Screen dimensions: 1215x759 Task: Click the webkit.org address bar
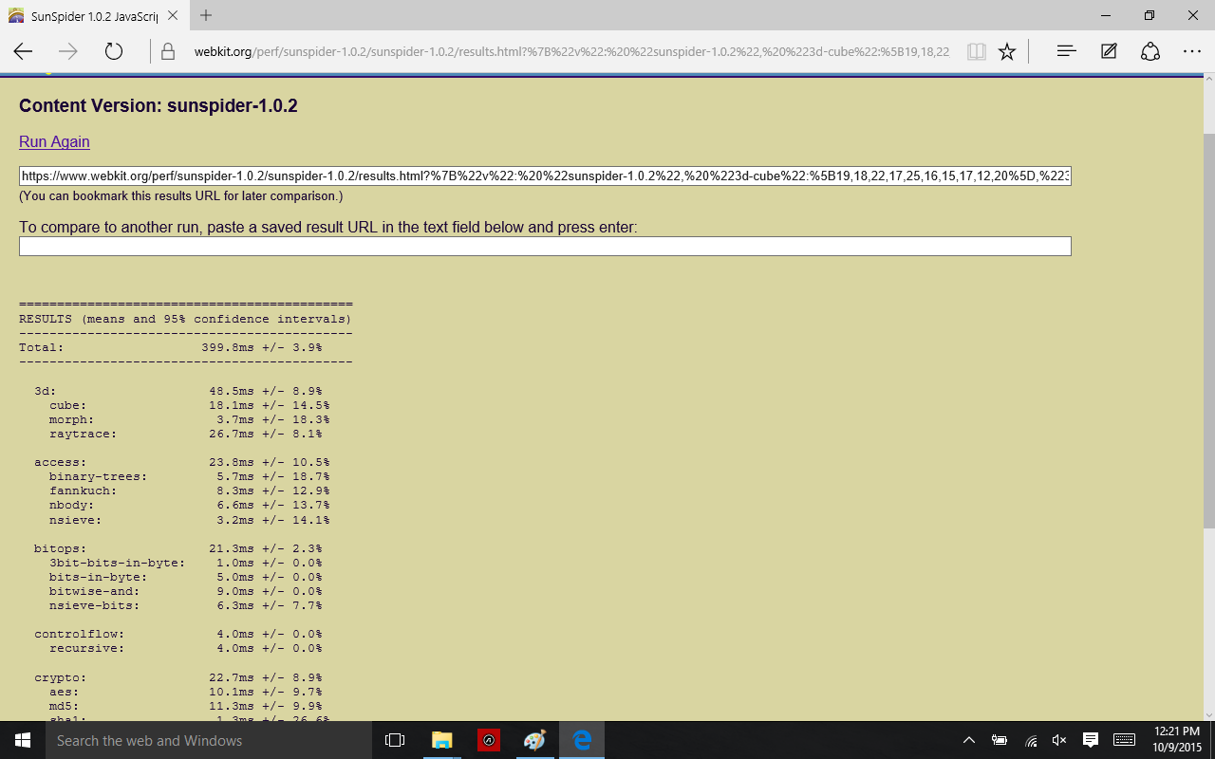coord(570,51)
